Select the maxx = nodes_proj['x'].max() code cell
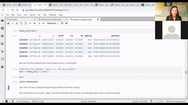The width and height of the screenshot is (188, 105). pyautogui.click(x=100, y=70)
